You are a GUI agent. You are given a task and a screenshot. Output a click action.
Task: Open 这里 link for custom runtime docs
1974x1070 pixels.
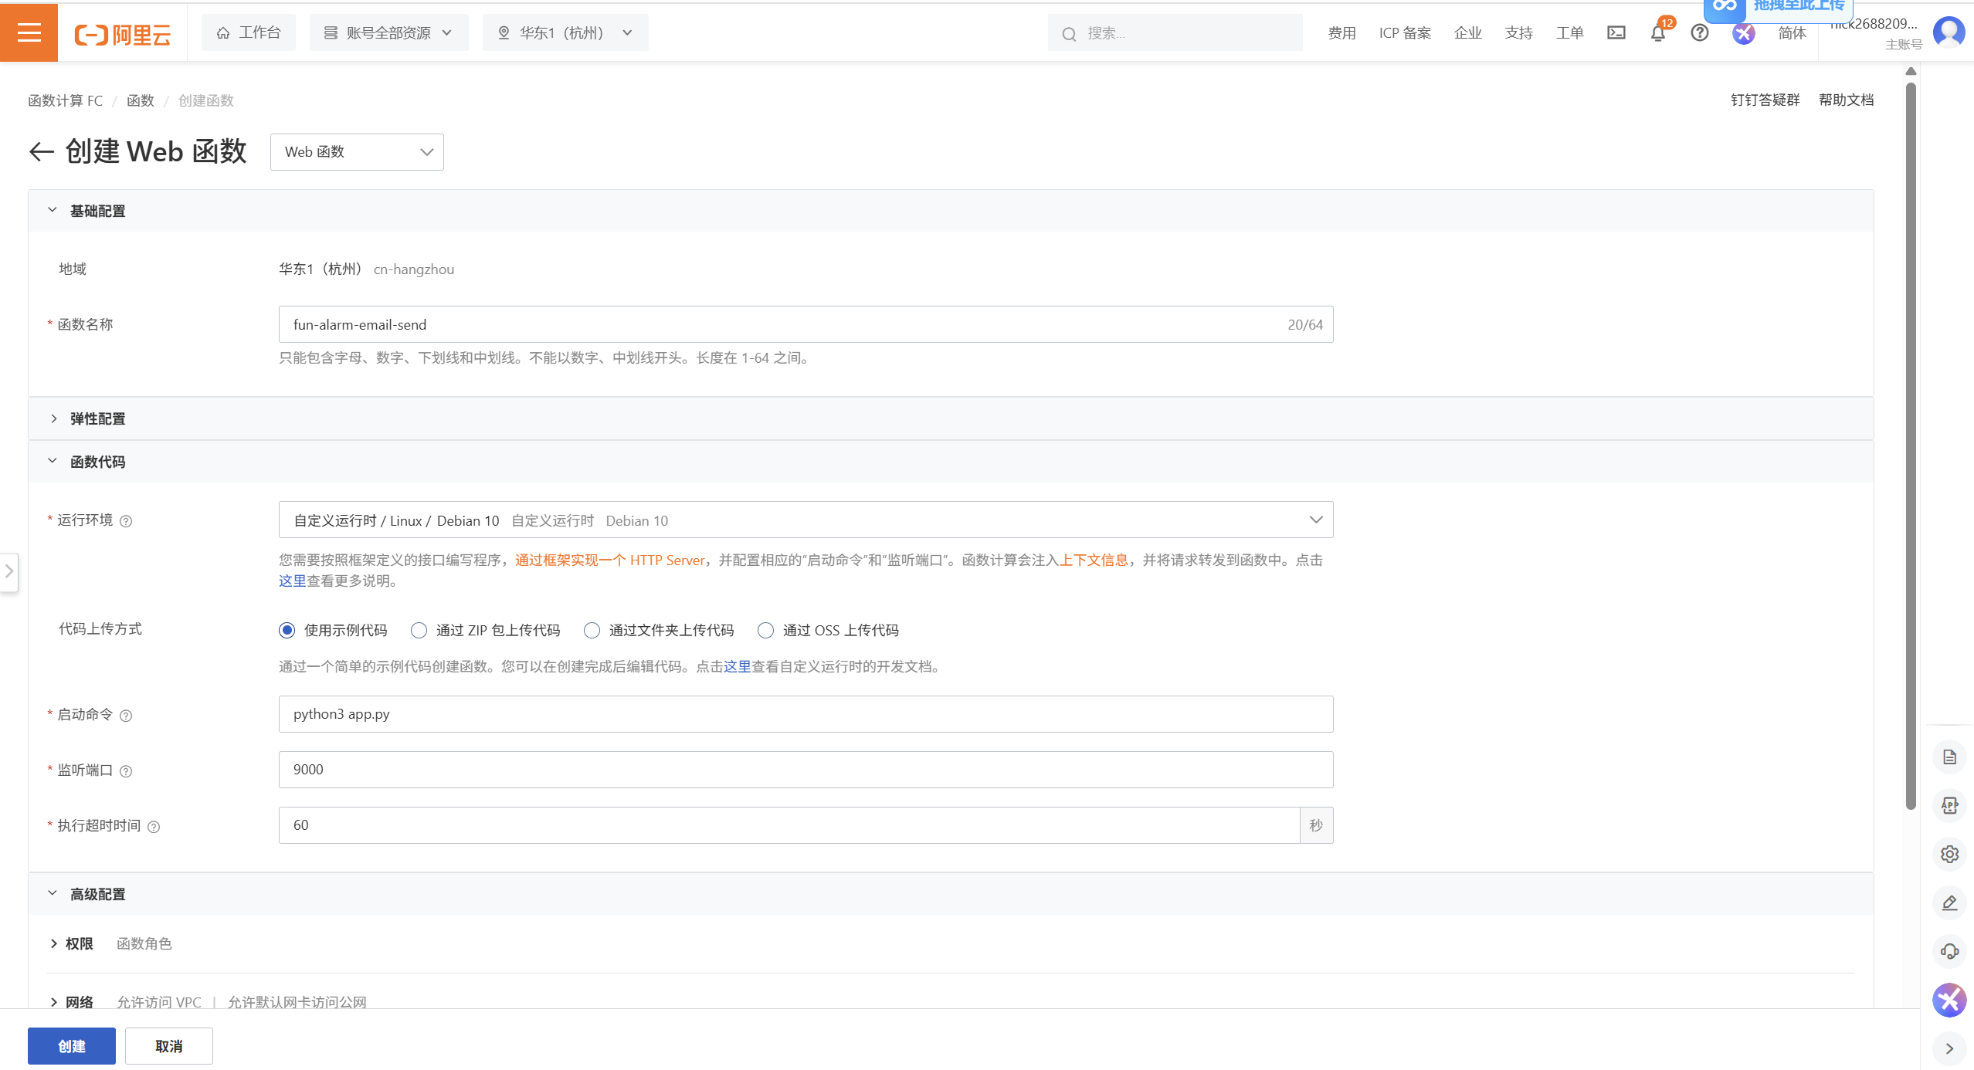[x=738, y=666]
